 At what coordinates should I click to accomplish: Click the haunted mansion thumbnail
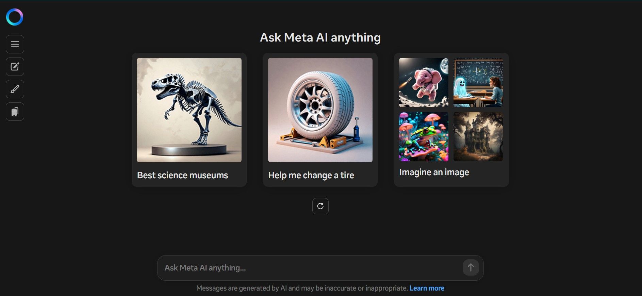coord(478,136)
